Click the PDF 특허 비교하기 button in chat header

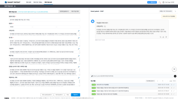point(166,11)
